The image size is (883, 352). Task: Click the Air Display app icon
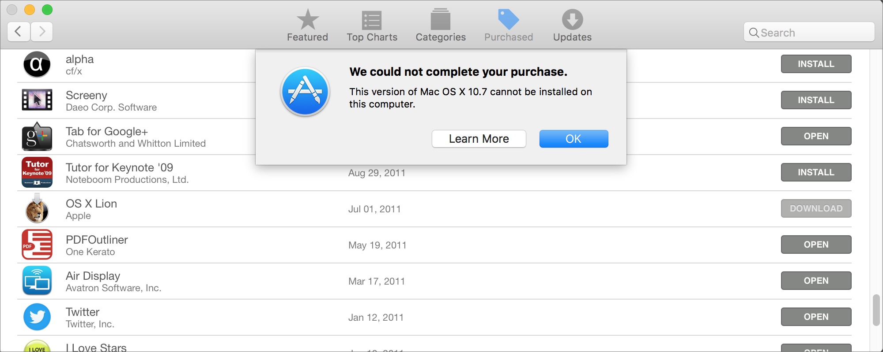(x=37, y=281)
